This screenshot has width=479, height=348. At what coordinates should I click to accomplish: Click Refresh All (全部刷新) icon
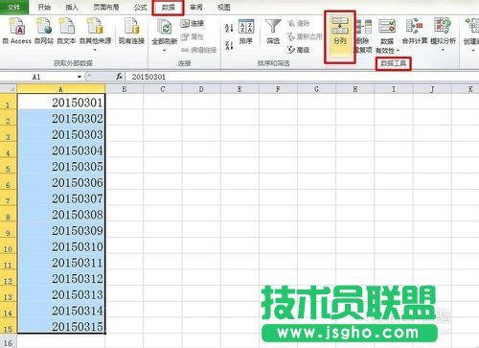point(165,30)
